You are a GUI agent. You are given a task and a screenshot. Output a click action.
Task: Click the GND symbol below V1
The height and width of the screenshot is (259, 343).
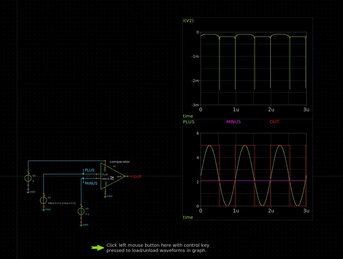(43, 210)
